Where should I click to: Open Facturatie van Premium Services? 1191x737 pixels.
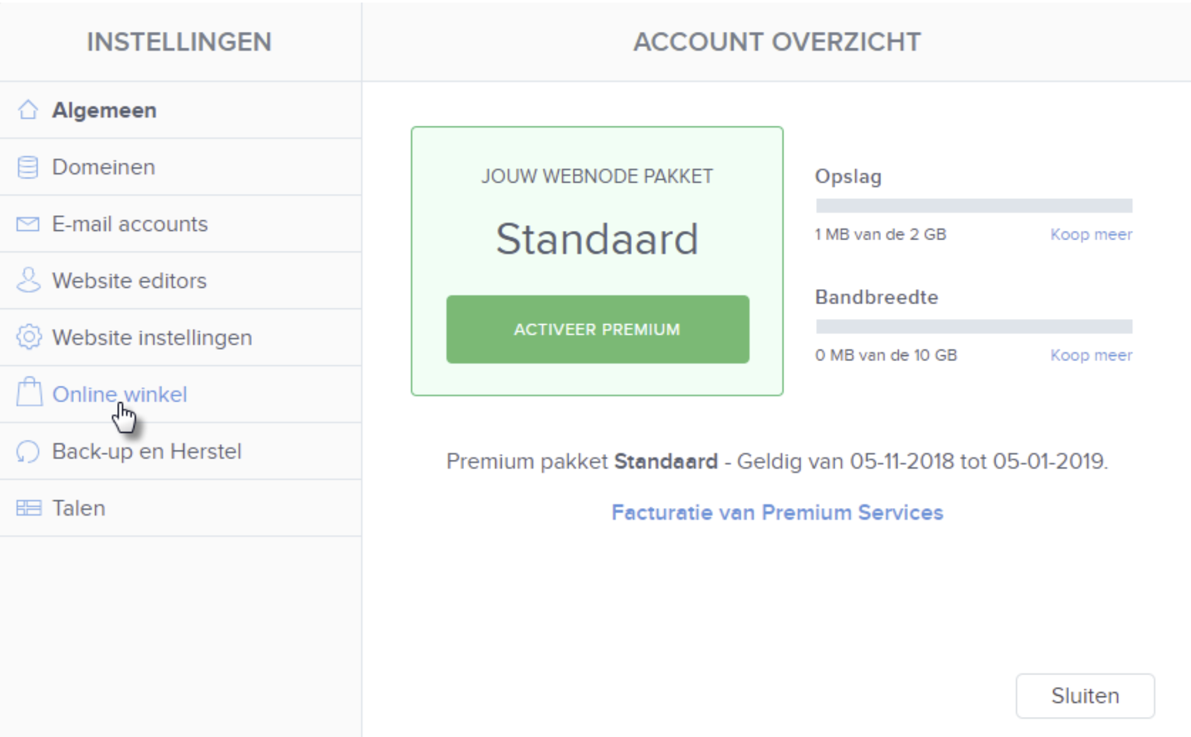(x=776, y=512)
